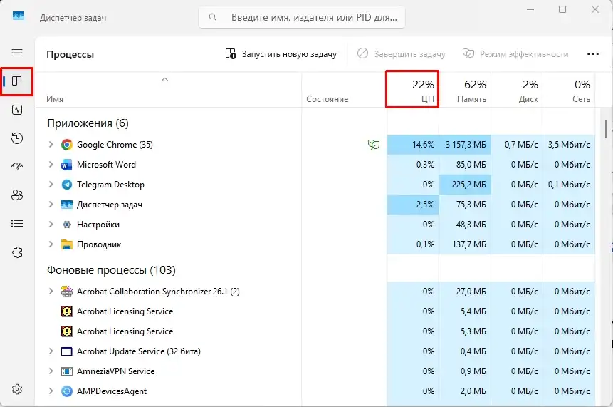Click Фоновые процессы (103) group header
Viewport: 613px width, 407px height.
[111, 270]
